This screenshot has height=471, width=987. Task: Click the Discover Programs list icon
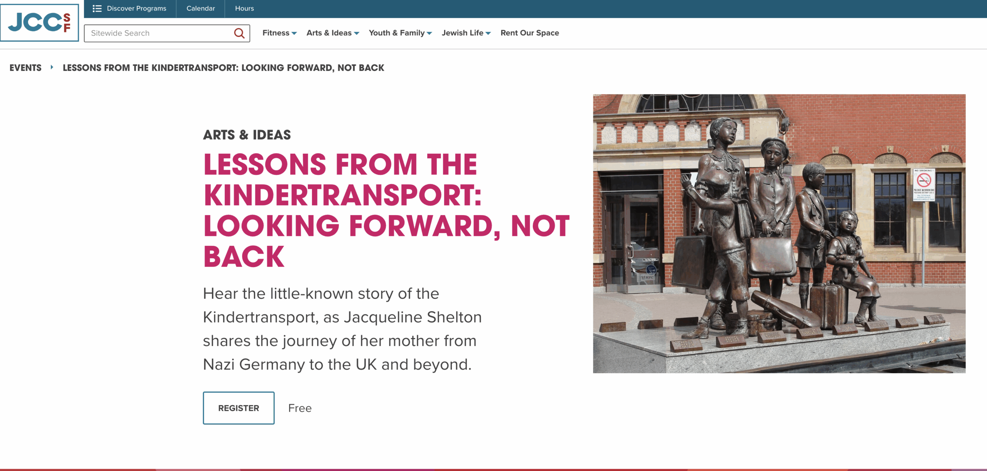(x=97, y=8)
